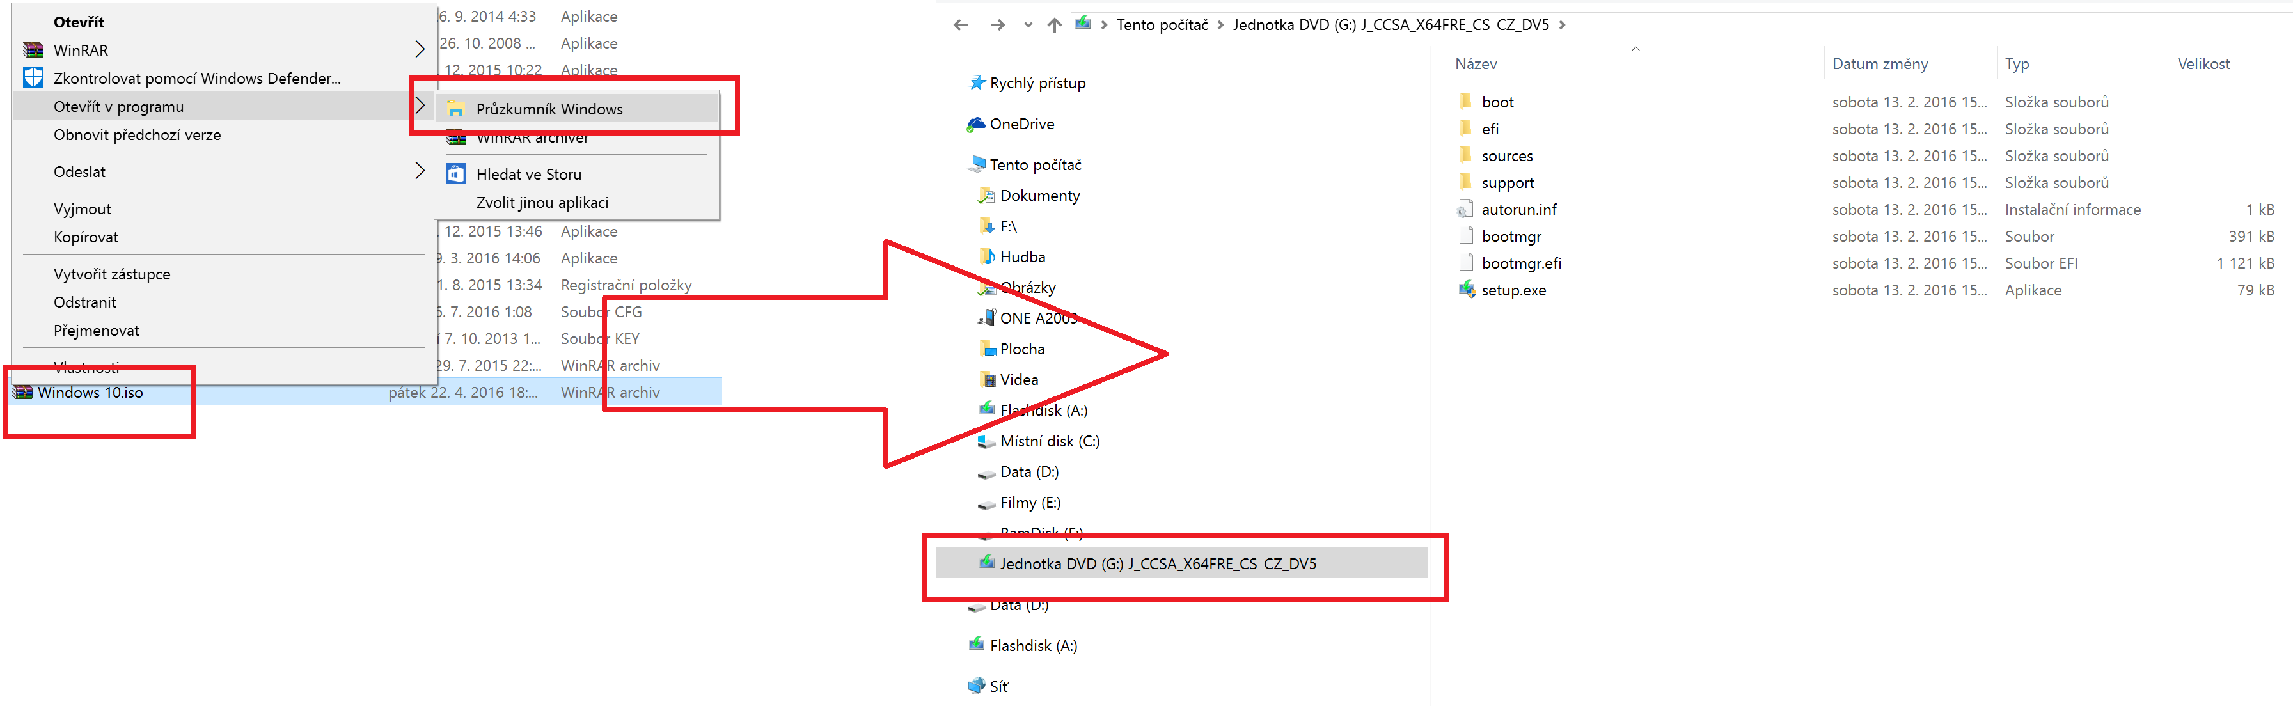Click the Windows Defender shield icon
This screenshot has height=706, width=2293.
(x=33, y=77)
